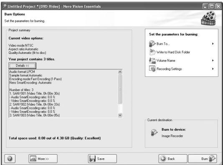Click the Burn To disc icon

pyautogui.click(x=152, y=44)
